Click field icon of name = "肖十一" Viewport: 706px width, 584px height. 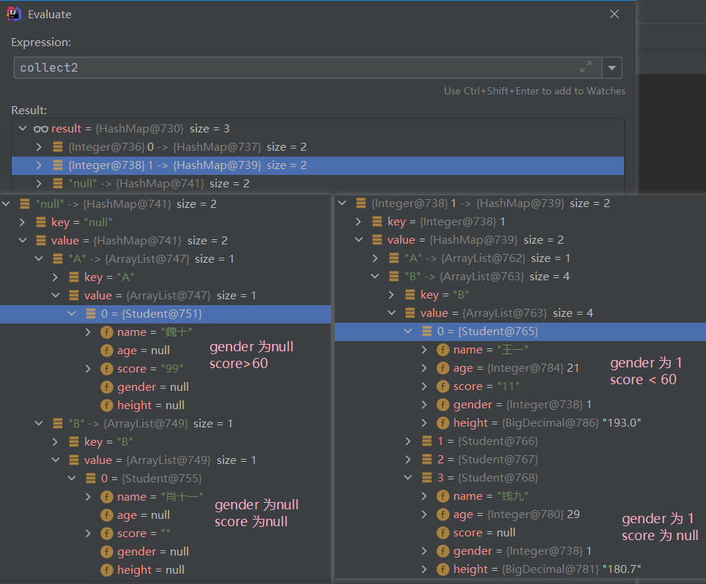107,497
